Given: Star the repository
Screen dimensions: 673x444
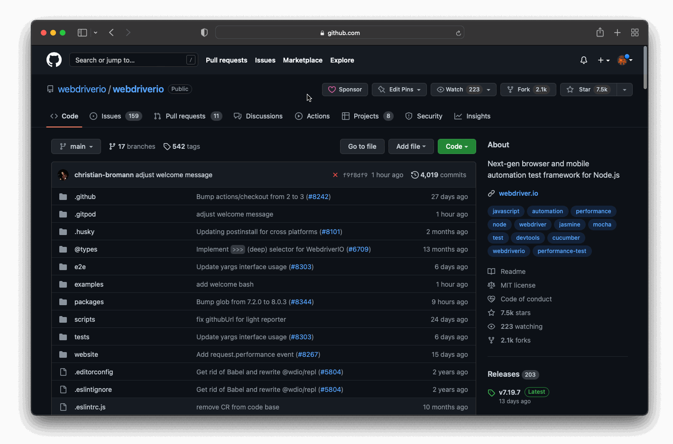Looking at the screenshot, I should coord(588,90).
